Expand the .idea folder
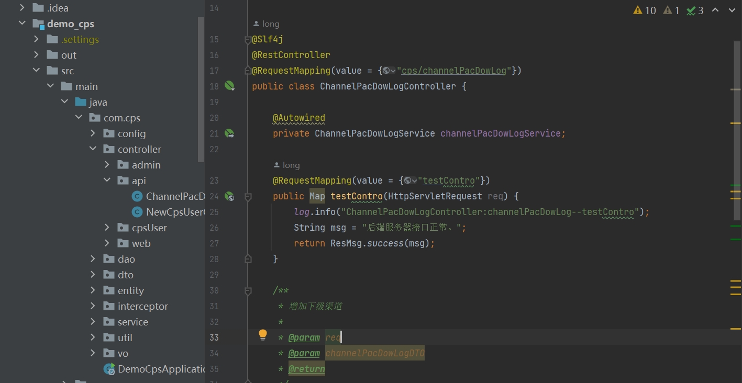The width and height of the screenshot is (742, 383). (22, 8)
